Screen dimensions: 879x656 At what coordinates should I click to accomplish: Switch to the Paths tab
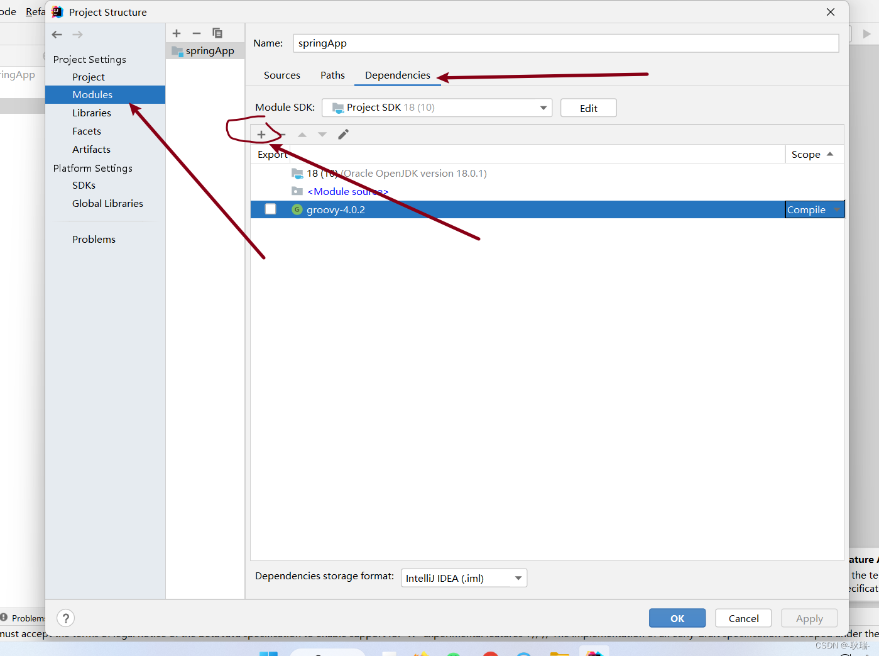click(x=332, y=75)
